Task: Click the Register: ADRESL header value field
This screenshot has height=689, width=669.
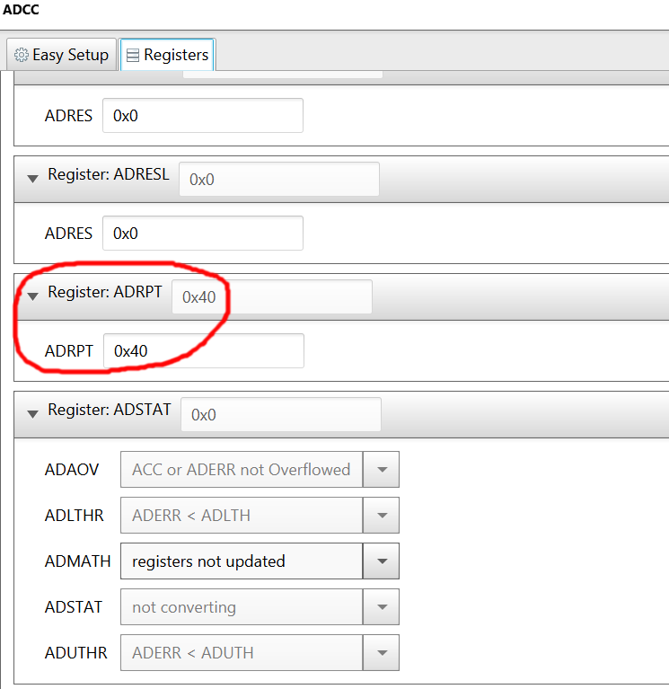Action: pos(279,179)
